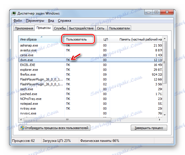Screen dimensions: 185x155
Task: Select the dwm.exe process row
Action: [x=90, y=60]
